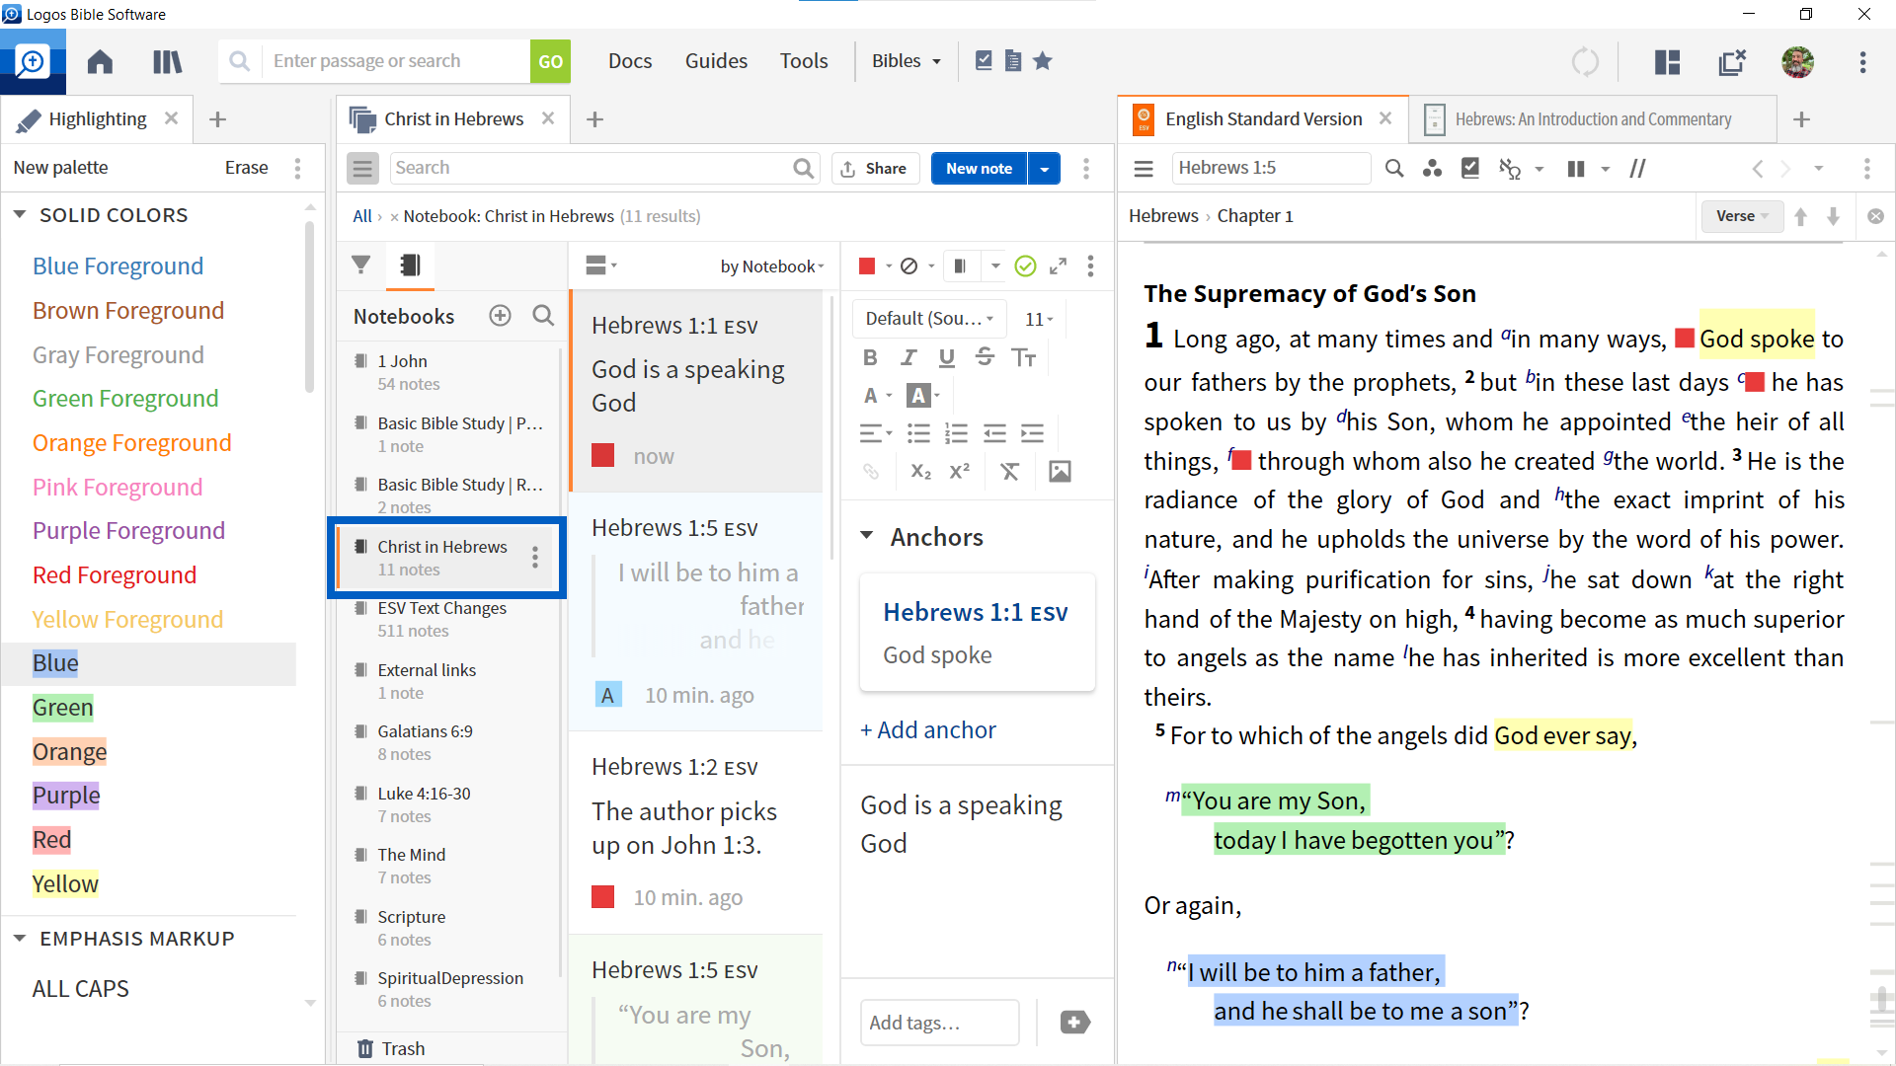Select the Yellow highlight style
Screen dimensions: 1896x1066
click(x=65, y=883)
